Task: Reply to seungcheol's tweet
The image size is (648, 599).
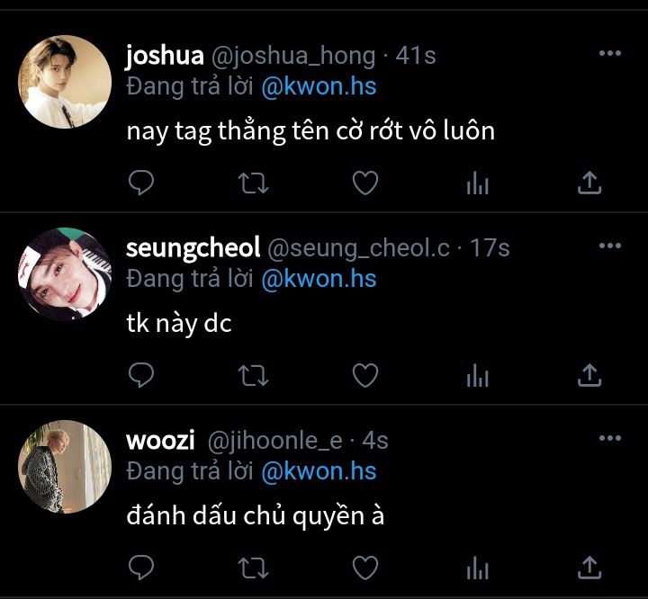Action: click(141, 375)
